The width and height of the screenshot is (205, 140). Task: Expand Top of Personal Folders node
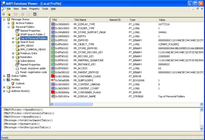coord(13,38)
